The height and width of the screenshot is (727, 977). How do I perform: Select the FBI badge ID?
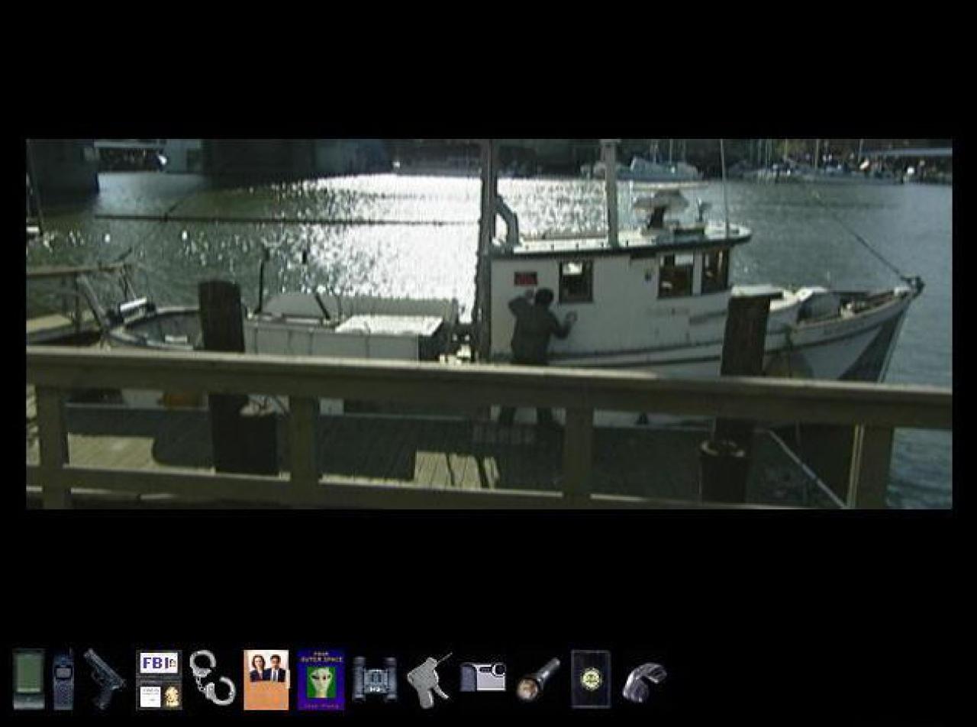coord(159,679)
